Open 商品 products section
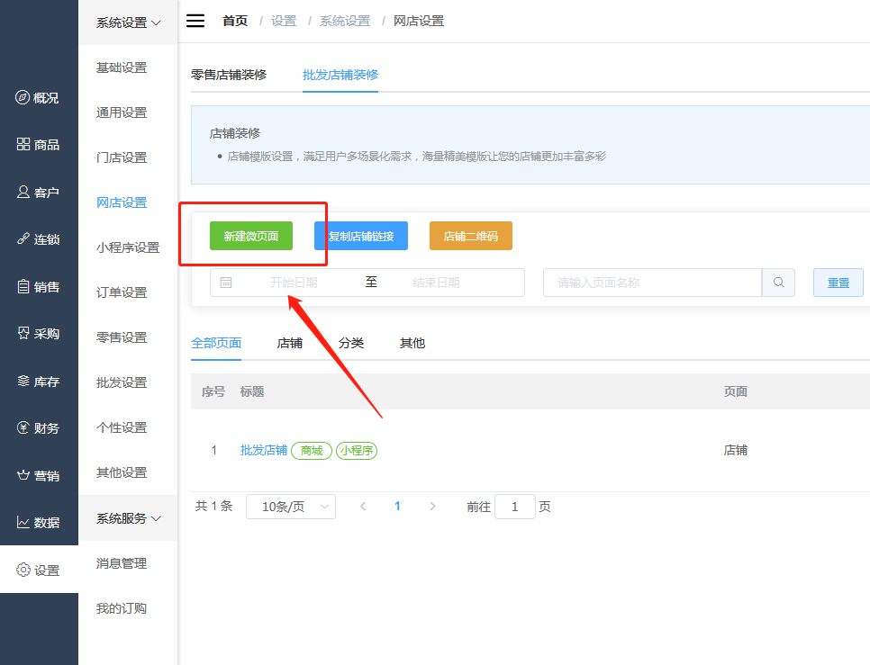The image size is (870, 665). tap(38, 145)
